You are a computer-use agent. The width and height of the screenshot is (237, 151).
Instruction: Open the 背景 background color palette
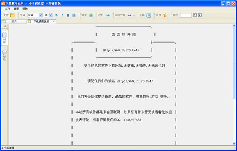coord(91,15)
